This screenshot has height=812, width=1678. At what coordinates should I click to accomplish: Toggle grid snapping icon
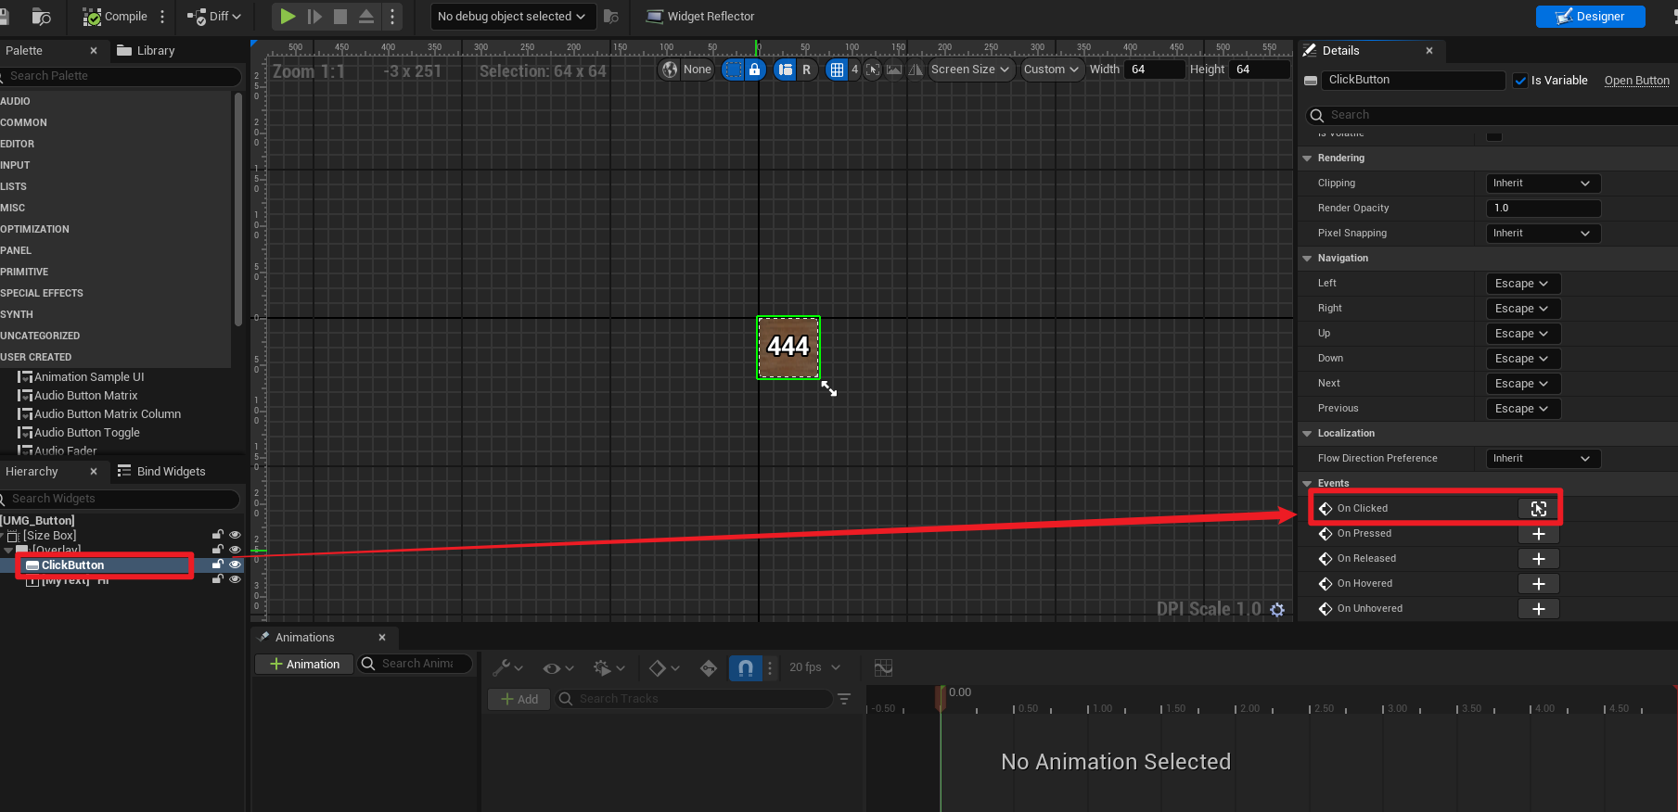click(x=837, y=70)
